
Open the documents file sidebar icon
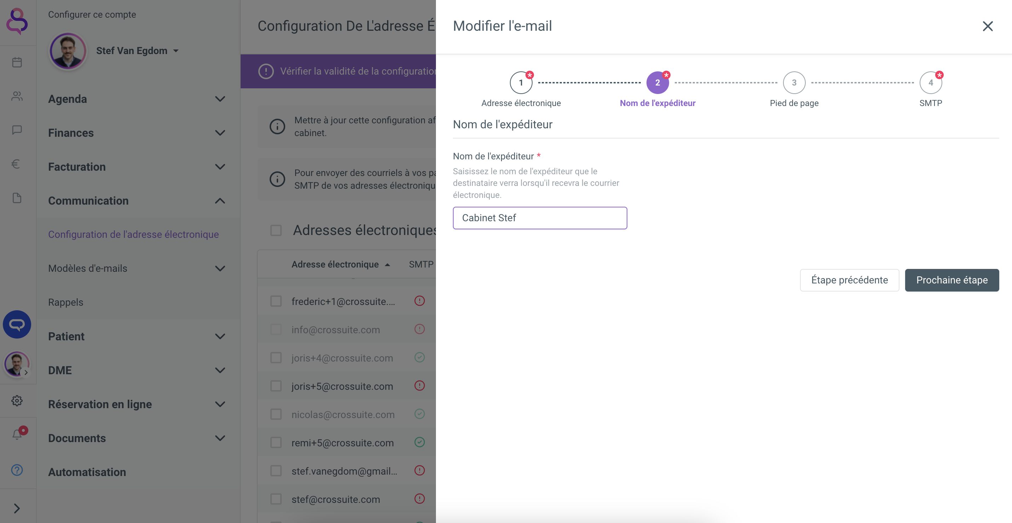[17, 198]
